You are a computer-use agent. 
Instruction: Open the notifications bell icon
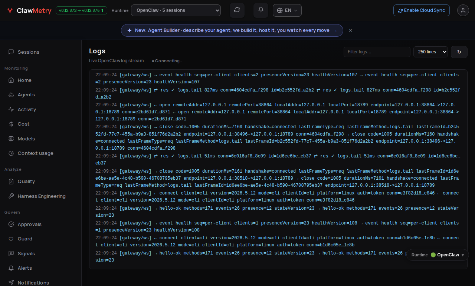click(261, 10)
